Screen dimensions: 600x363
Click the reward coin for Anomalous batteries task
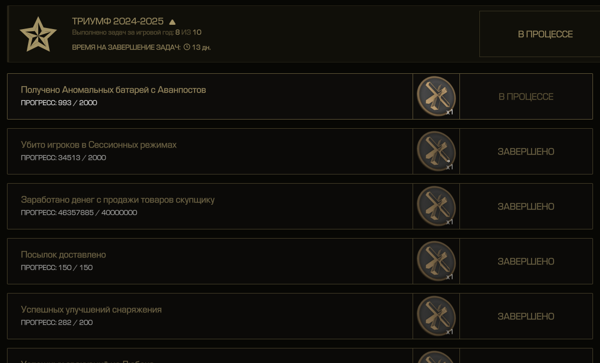(436, 96)
